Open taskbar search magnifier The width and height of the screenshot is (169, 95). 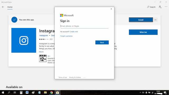(9, 93)
